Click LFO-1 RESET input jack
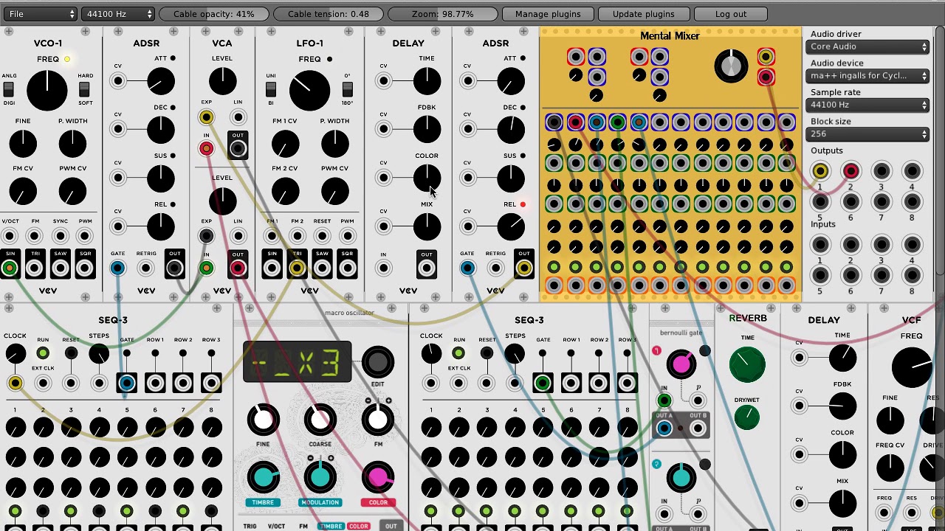Screen dimensions: 945x531 click(x=322, y=236)
